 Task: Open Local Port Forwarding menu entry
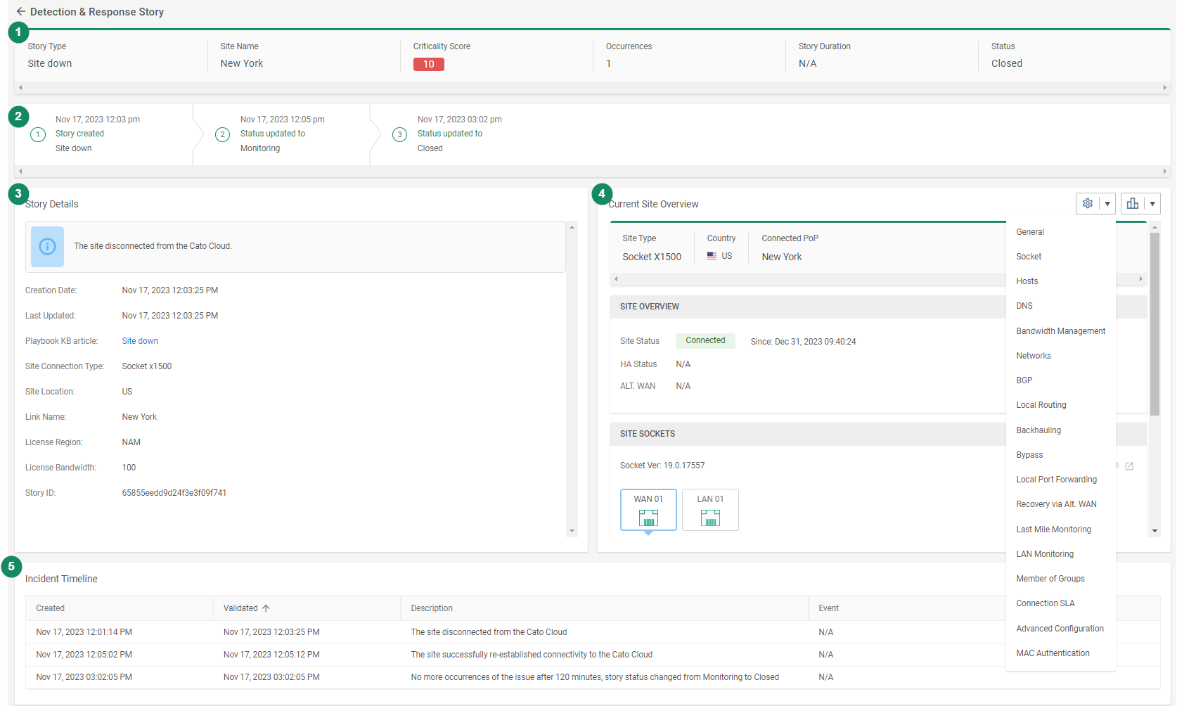(x=1056, y=480)
